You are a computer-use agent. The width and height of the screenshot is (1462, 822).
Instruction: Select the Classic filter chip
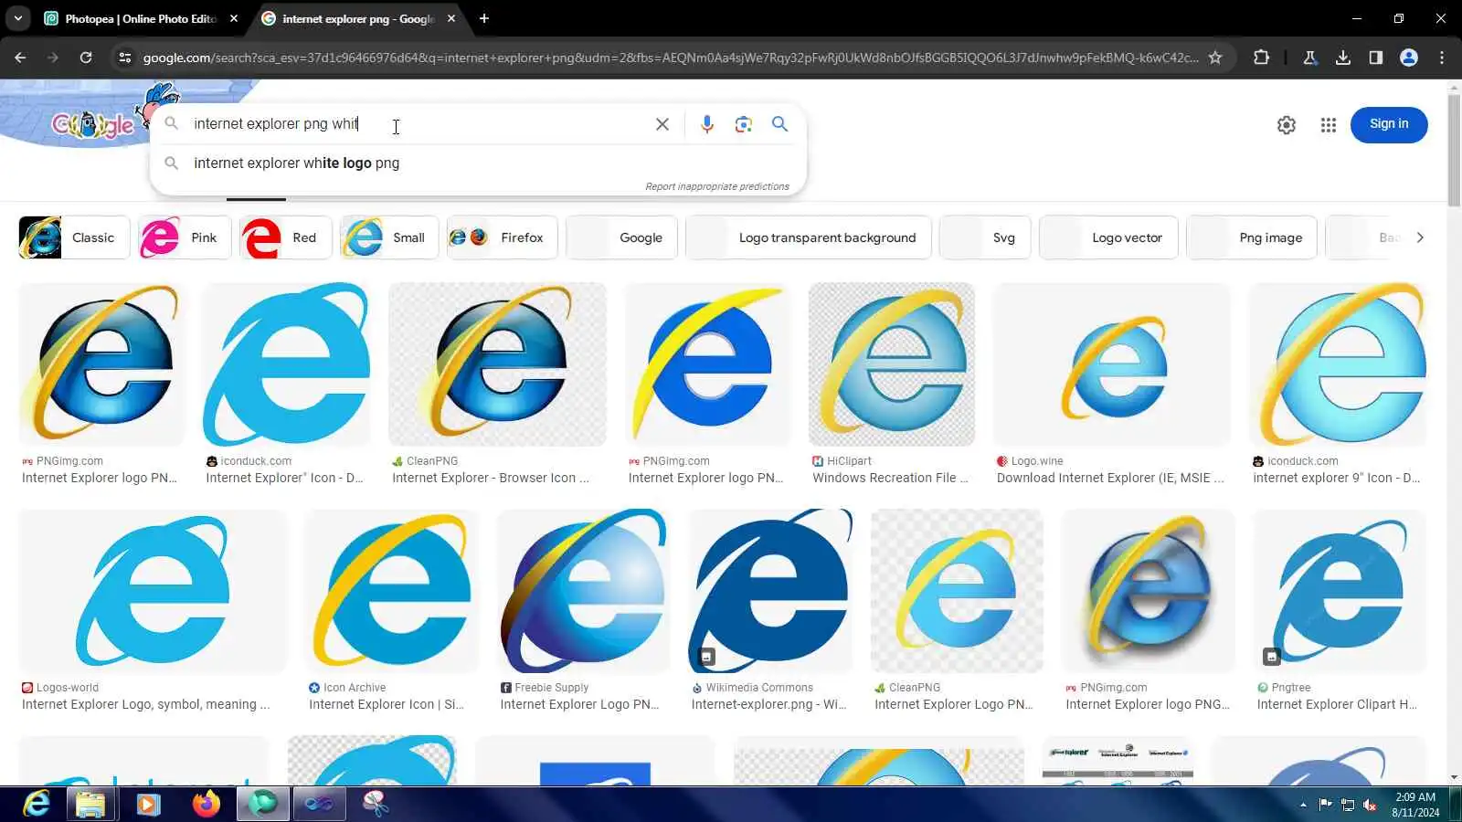coord(74,237)
